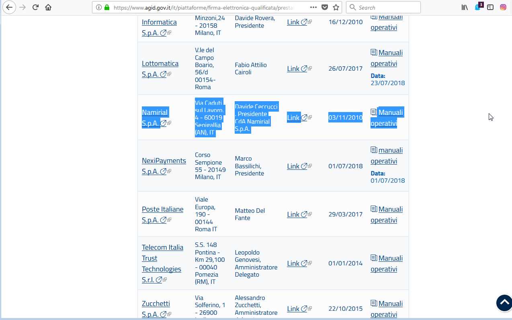
Task: Open the Zucchetti S.p.A. link
Action: click(156, 309)
